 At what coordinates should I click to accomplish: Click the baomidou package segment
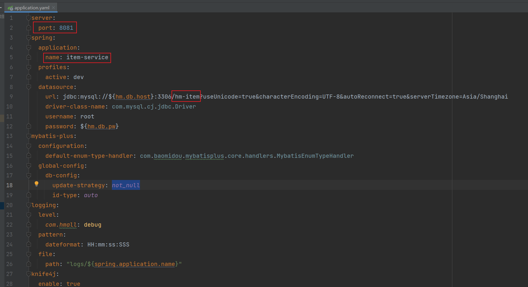pos(168,156)
